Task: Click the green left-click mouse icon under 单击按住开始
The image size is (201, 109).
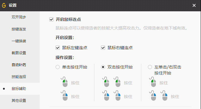Action: (64, 82)
